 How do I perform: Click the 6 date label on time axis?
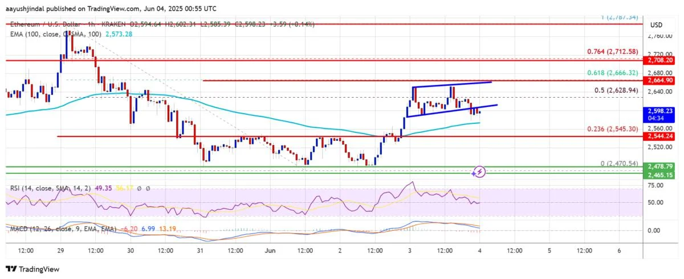pos(618,250)
